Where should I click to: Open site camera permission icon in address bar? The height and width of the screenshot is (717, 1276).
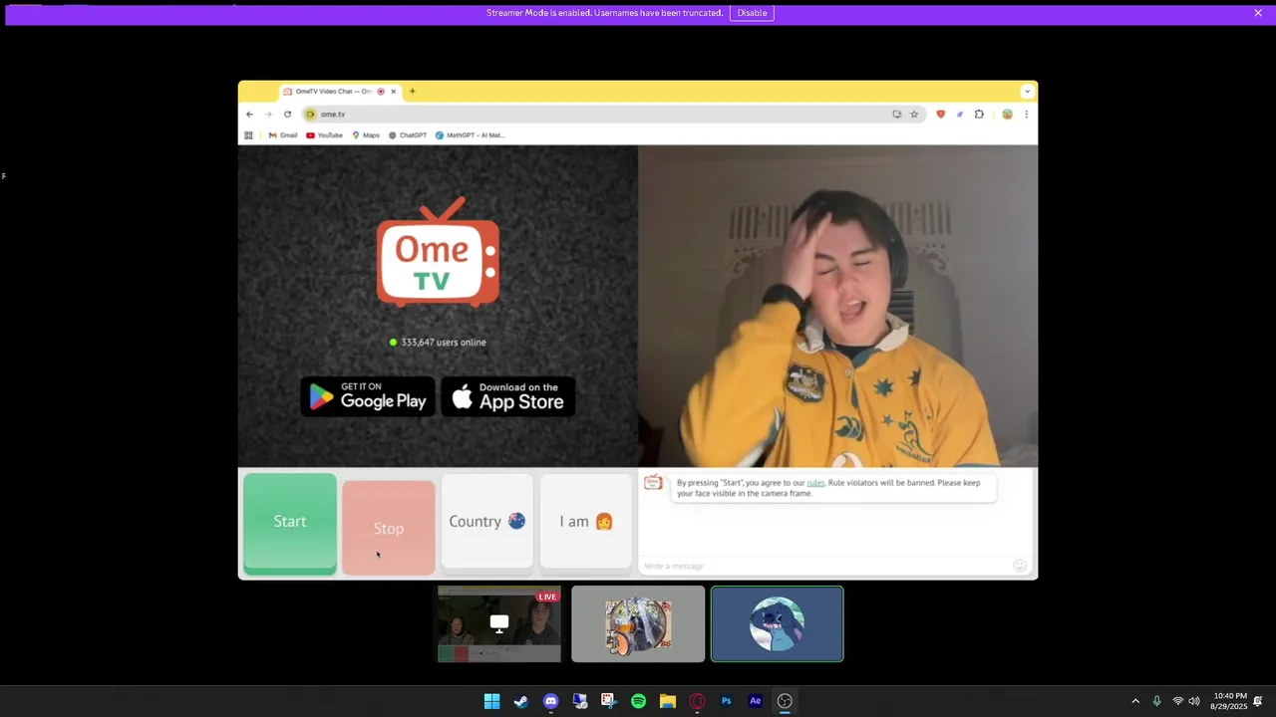310,115
